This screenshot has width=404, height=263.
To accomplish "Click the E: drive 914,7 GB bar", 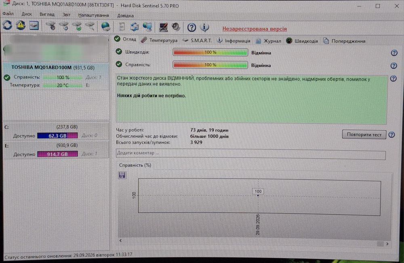I will pyautogui.click(x=57, y=154).
